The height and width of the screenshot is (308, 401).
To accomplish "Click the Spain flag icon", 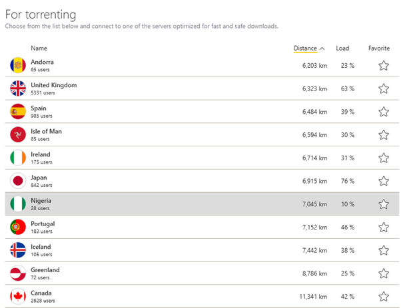I will (18, 112).
